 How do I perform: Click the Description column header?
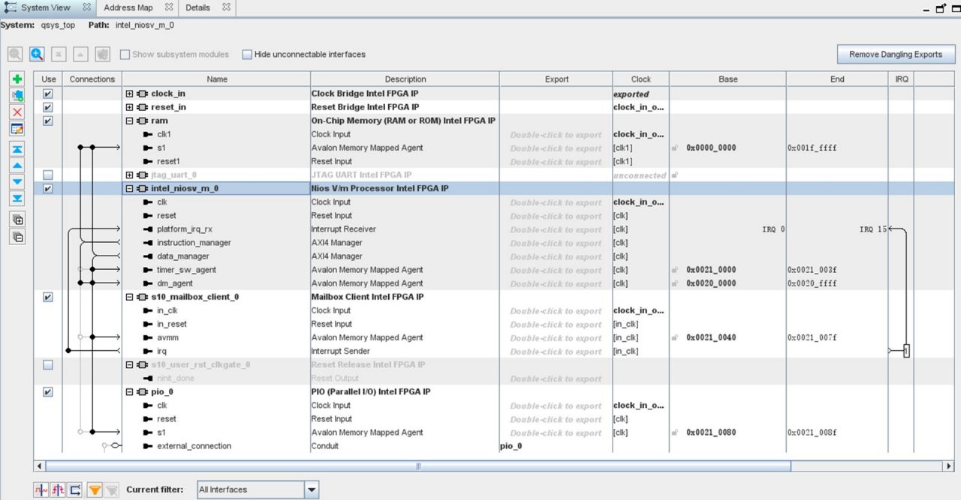(x=405, y=79)
